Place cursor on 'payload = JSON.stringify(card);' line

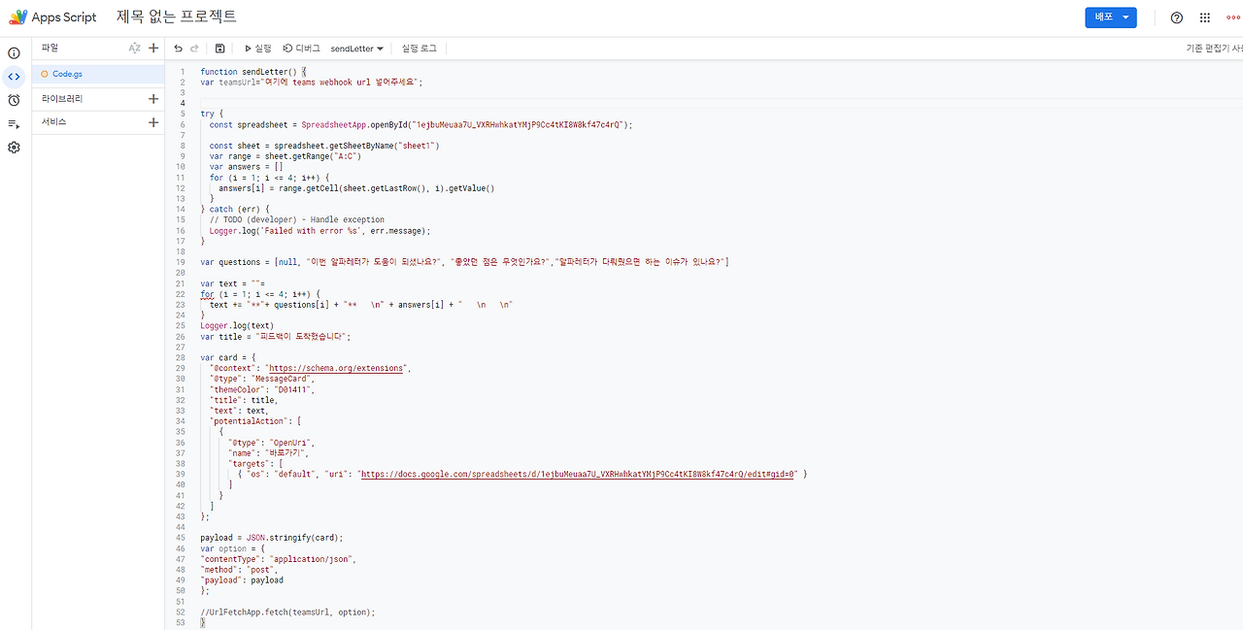[272, 537]
